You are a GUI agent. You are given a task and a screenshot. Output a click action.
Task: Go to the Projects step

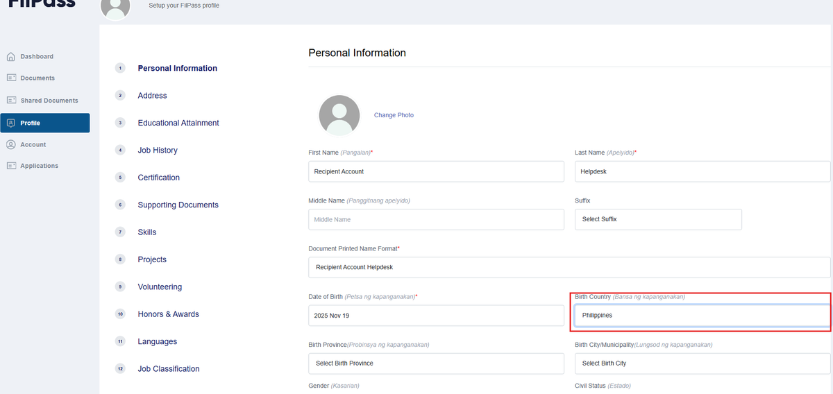click(152, 259)
